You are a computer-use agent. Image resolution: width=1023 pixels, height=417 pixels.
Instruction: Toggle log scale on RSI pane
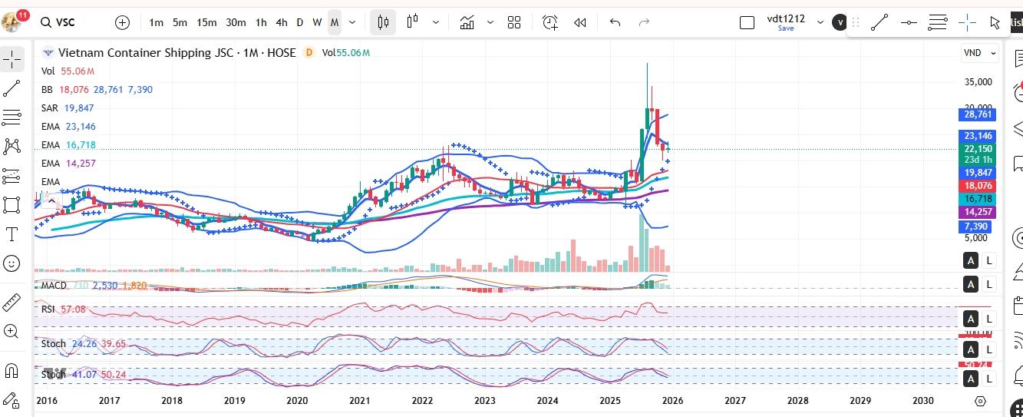click(989, 319)
